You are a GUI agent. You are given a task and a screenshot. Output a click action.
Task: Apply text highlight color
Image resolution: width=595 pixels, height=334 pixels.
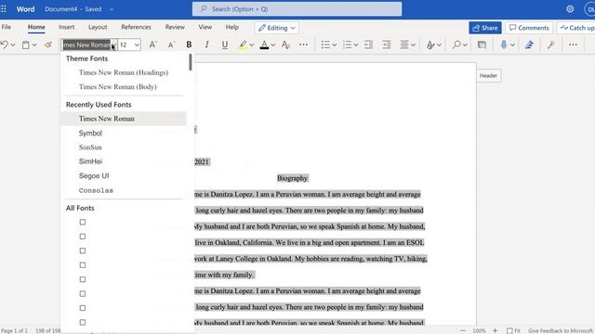coord(243,45)
